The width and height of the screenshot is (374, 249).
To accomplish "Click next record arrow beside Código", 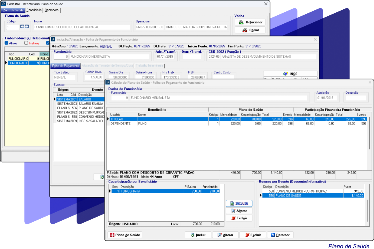I will coord(27,27).
